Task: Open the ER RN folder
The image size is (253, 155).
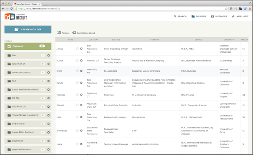Action: coord(28,98)
